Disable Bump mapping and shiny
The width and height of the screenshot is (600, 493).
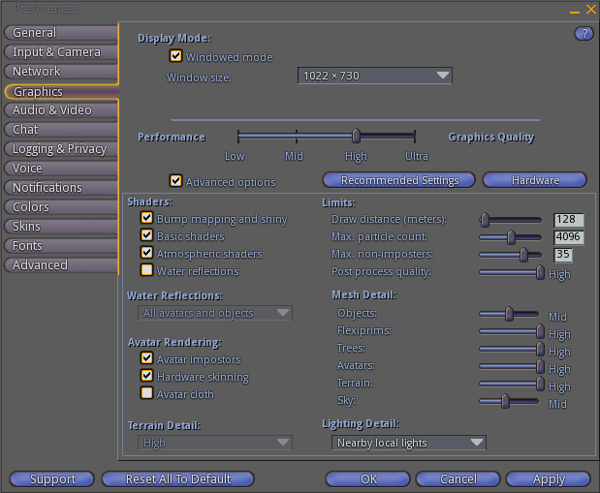click(146, 218)
